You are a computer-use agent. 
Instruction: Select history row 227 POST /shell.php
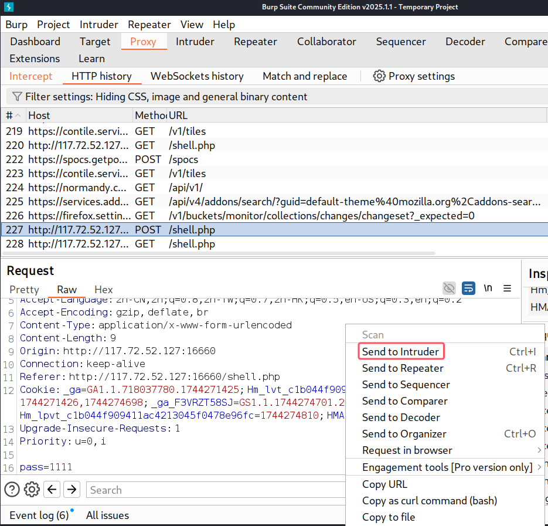click(275, 230)
